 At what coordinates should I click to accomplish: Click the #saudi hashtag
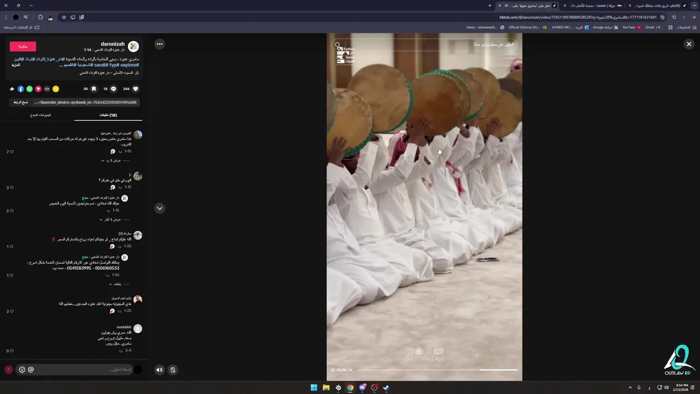point(101,65)
